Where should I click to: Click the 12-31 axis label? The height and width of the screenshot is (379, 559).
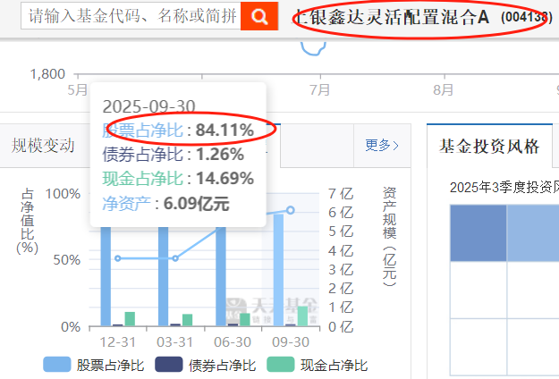(x=118, y=342)
